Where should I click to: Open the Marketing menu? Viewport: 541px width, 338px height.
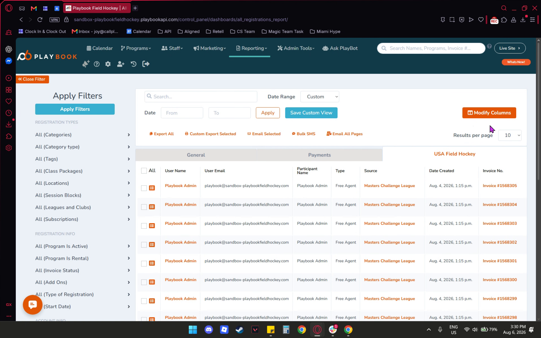pos(210,48)
